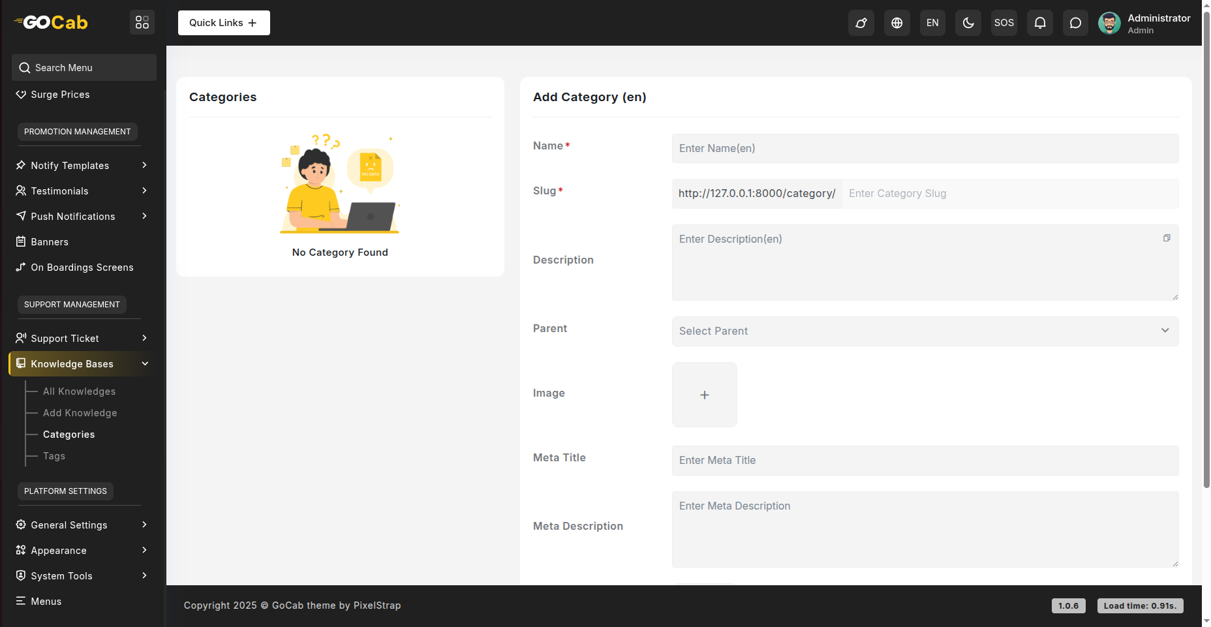Open the globe website icon
Screen dimensions: 1211x627
(x=897, y=23)
